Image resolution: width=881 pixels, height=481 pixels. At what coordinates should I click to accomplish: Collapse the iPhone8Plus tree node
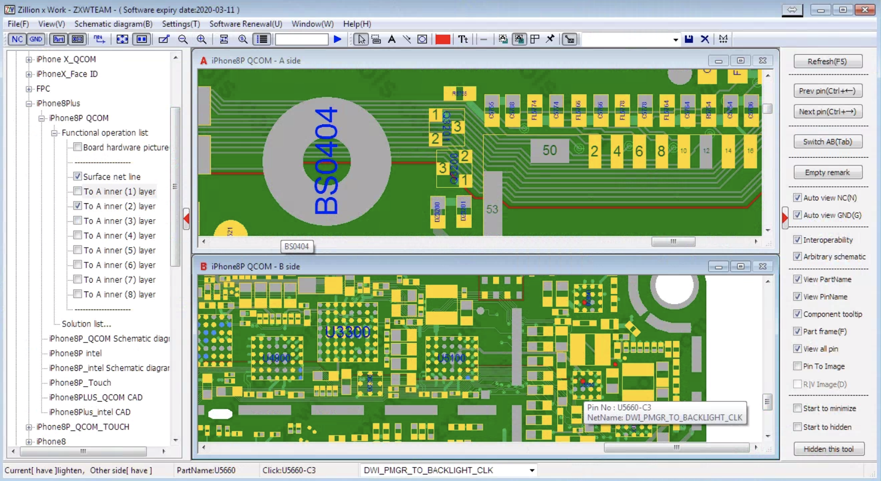click(x=29, y=104)
